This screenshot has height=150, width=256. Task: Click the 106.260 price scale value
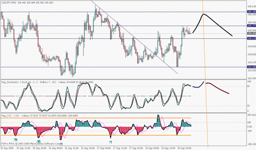(x=252, y=15)
